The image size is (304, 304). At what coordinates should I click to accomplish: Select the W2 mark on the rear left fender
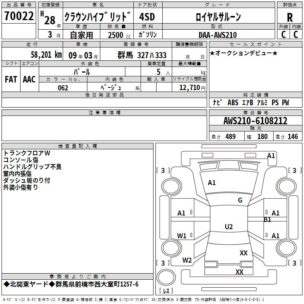(187, 260)
